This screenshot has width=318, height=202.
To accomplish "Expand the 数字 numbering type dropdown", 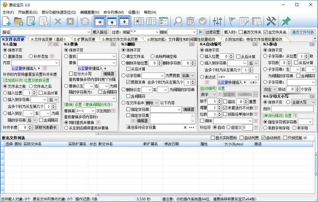I will pos(214,94).
